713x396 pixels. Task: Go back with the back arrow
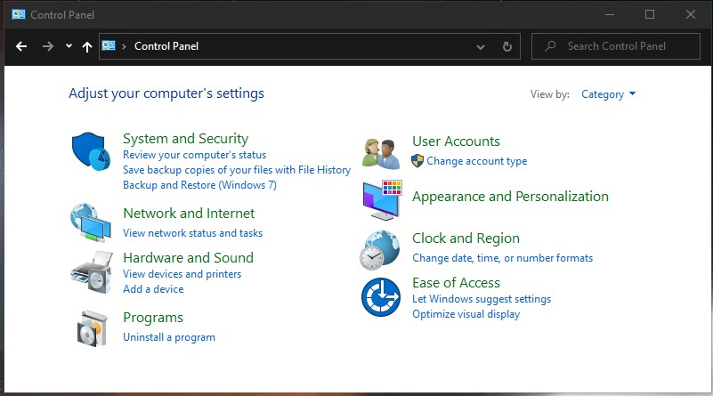click(x=20, y=46)
